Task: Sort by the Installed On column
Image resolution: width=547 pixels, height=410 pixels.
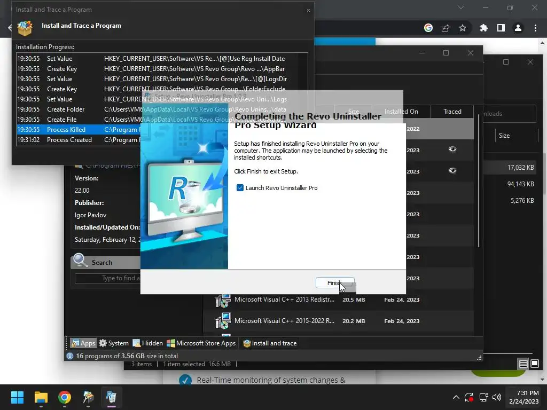Action: [x=401, y=112]
